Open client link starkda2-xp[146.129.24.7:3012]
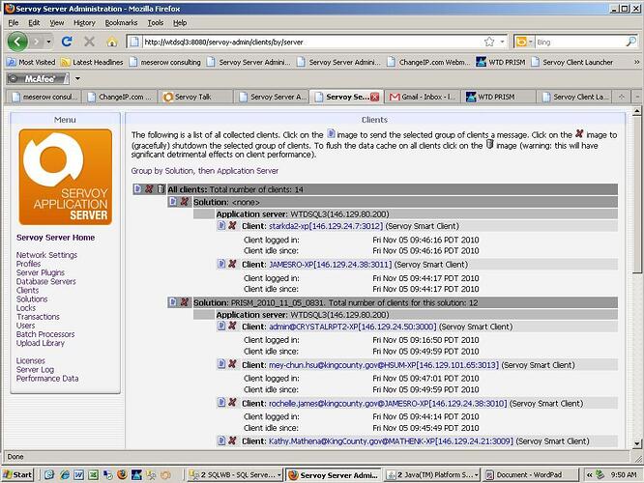The image size is (644, 483). tap(326, 226)
